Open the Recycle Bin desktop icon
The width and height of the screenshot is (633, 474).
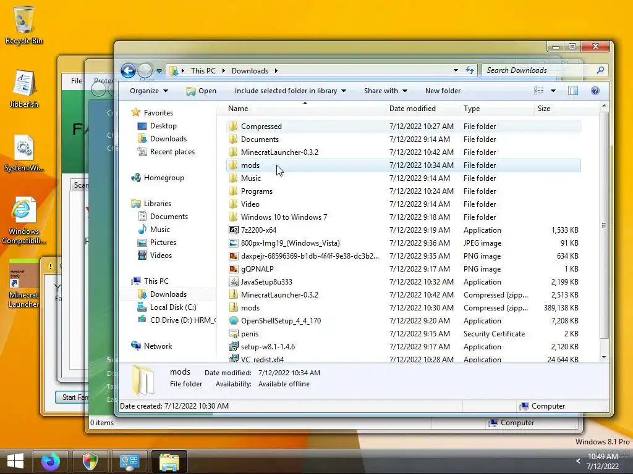pos(23,24)
